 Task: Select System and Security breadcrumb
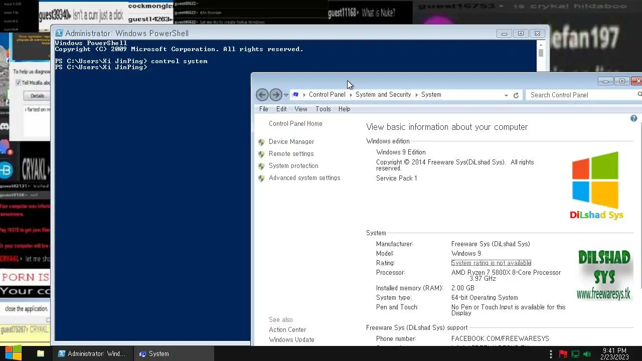(x=383, y=94)
